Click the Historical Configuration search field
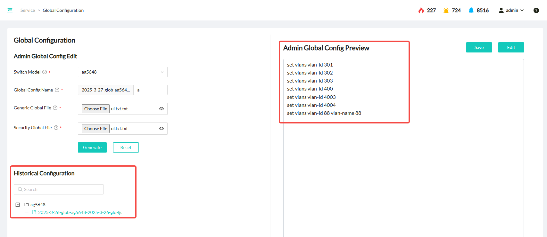 tap(59, 189)
